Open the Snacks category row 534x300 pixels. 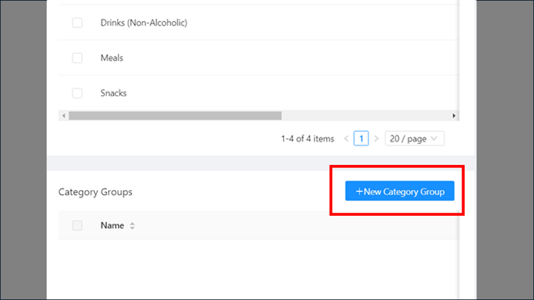click(114, 93)
